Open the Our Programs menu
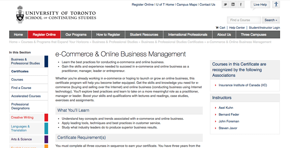290x148 pixels. [76, 35]
